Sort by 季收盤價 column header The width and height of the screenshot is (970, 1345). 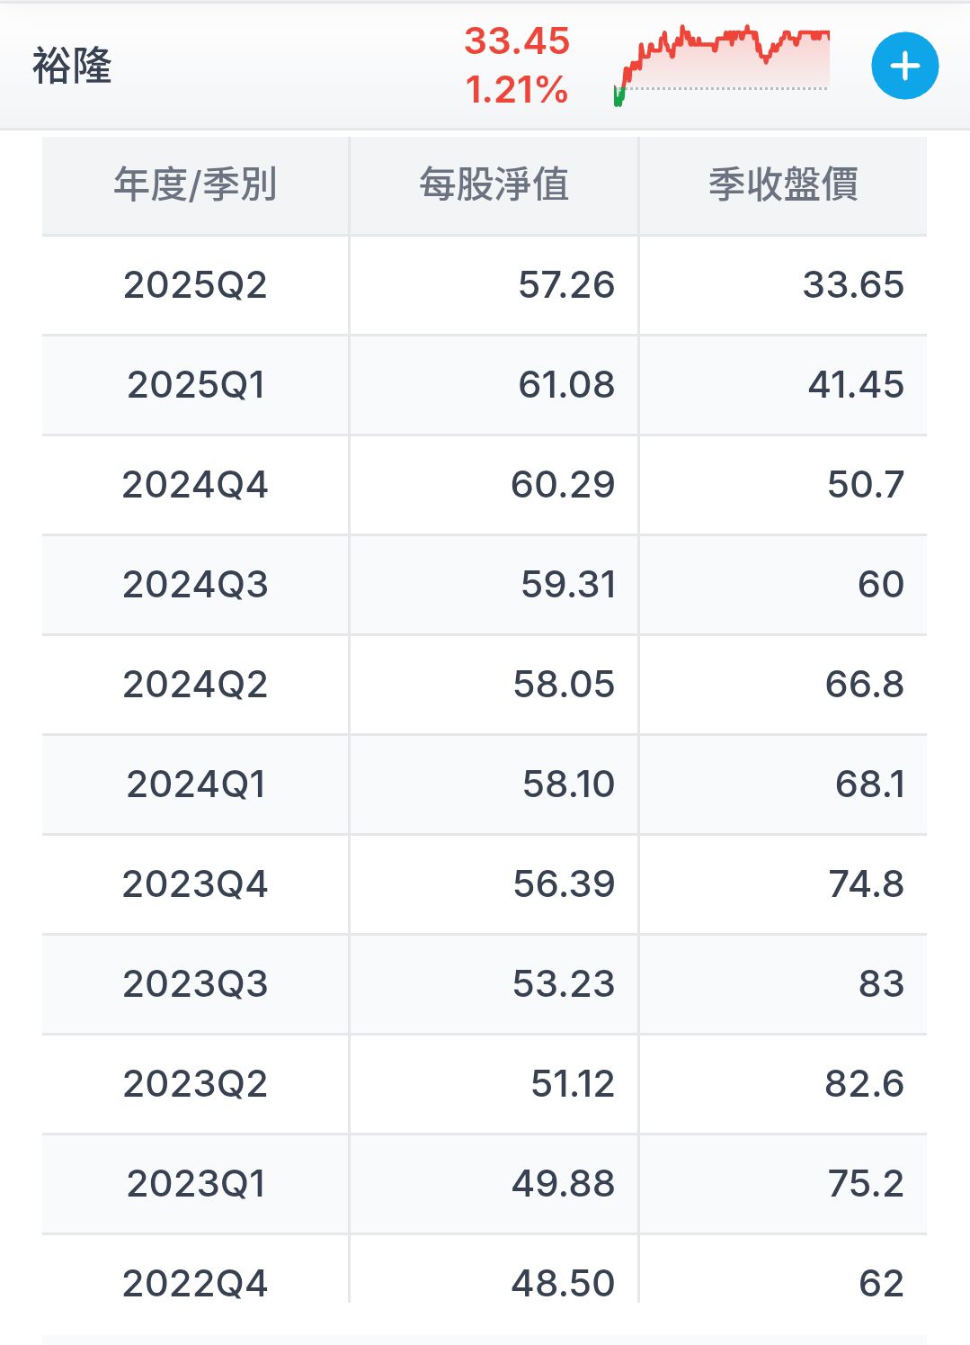pos(783,185)
